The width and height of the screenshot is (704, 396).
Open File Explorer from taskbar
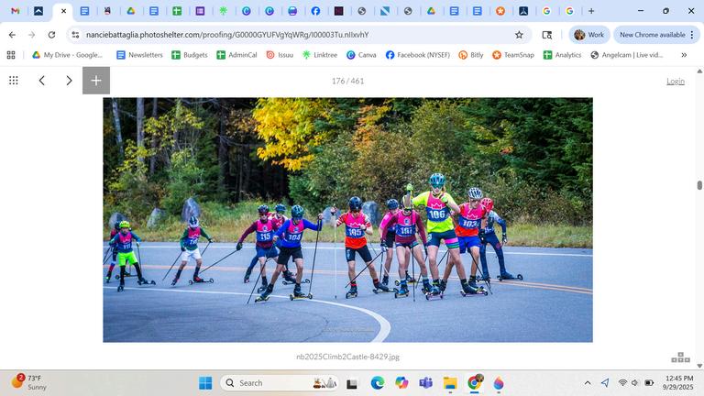450,383
